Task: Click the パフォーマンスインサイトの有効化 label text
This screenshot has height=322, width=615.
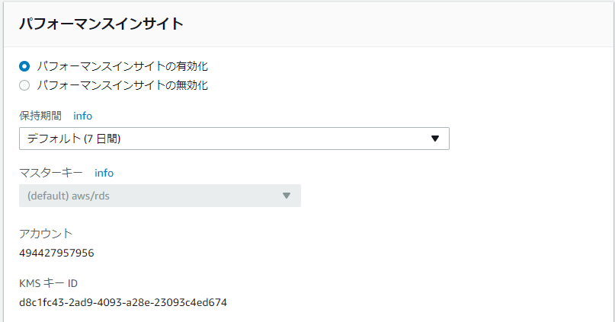Action: pyautogui.click(x=123, y=66)
